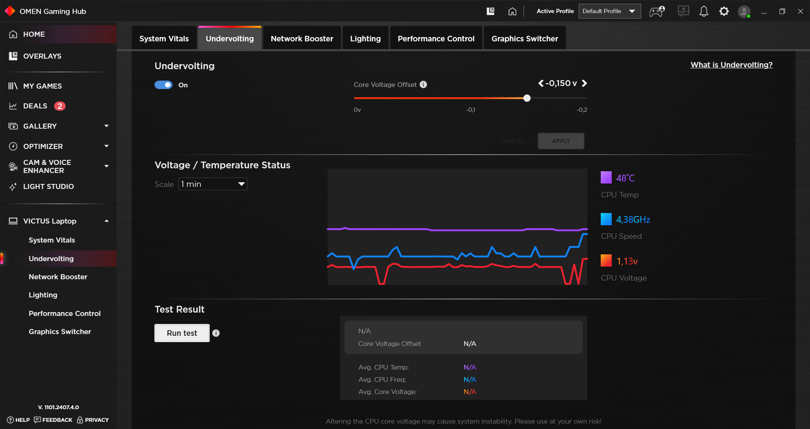810x429 pixels.
Task: Open Network Booster in sidebar
Action: tap(58, 277)
